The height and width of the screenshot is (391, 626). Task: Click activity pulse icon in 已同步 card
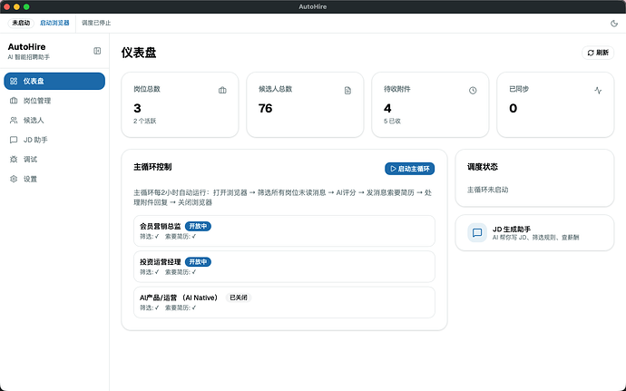point(598,91)
